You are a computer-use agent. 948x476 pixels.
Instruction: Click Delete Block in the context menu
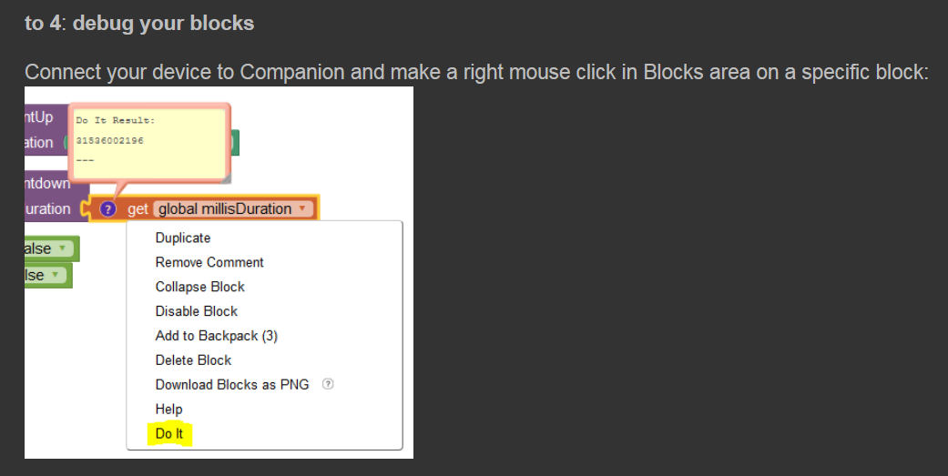[x=193, y=360]
